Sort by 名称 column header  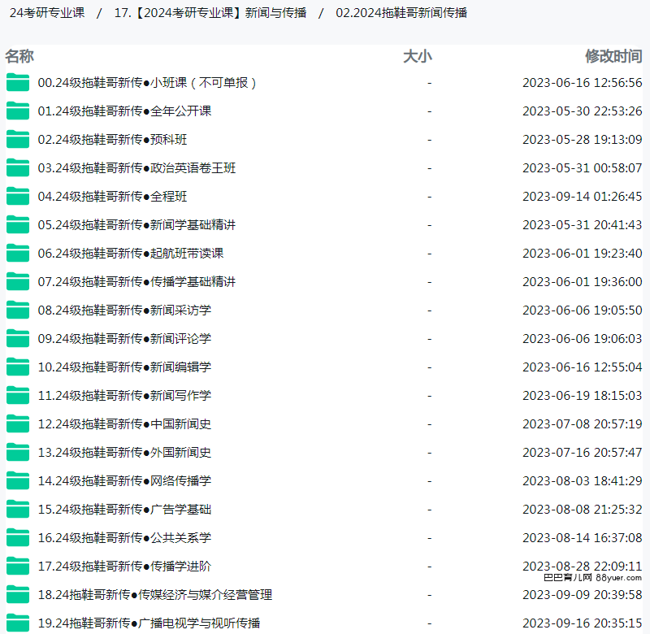pos(19,56)
